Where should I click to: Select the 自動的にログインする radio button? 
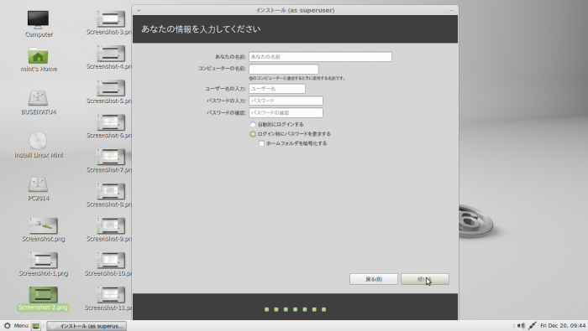point(253,125)
